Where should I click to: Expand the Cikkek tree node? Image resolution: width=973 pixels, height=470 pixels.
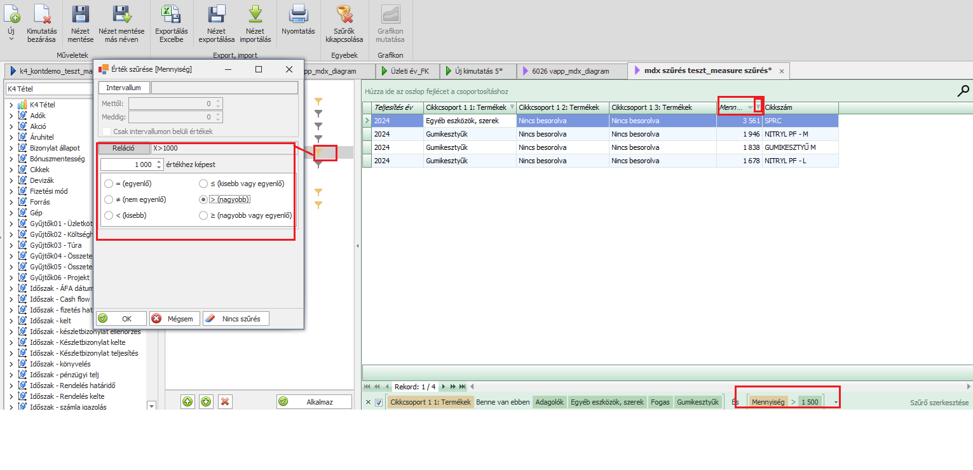[11, 170]
